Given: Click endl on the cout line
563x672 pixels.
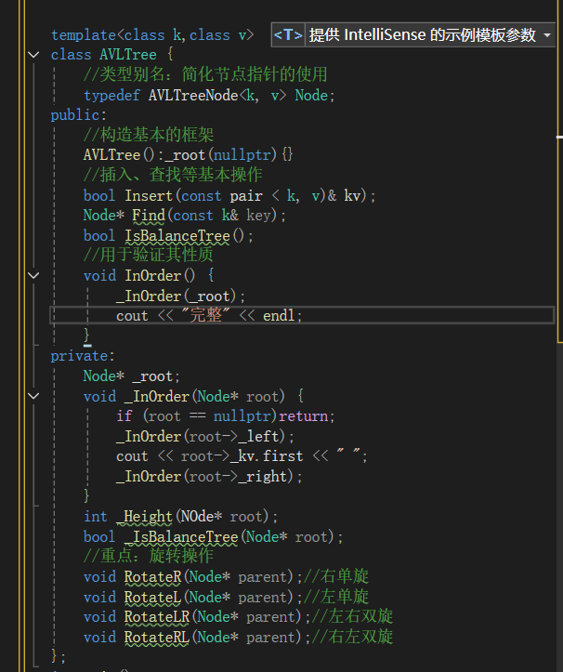Looking at the screenshot, I should [279, 316].
